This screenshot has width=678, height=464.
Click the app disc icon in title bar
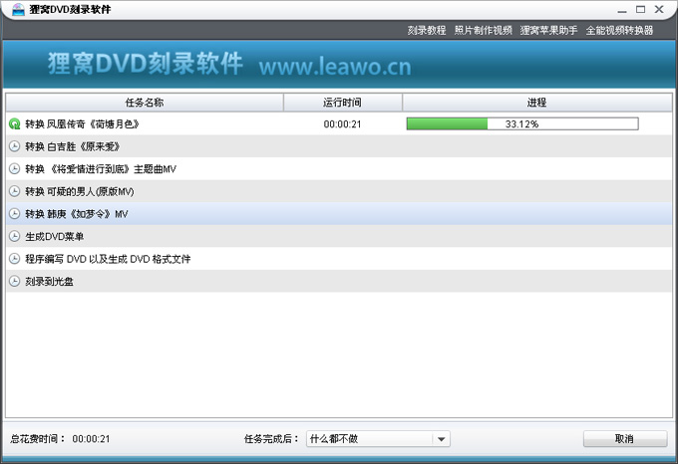pos(18,9)
